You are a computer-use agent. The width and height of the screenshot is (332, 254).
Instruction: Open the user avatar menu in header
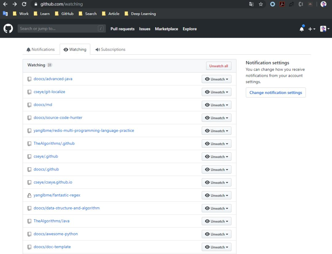click(325, 29)
